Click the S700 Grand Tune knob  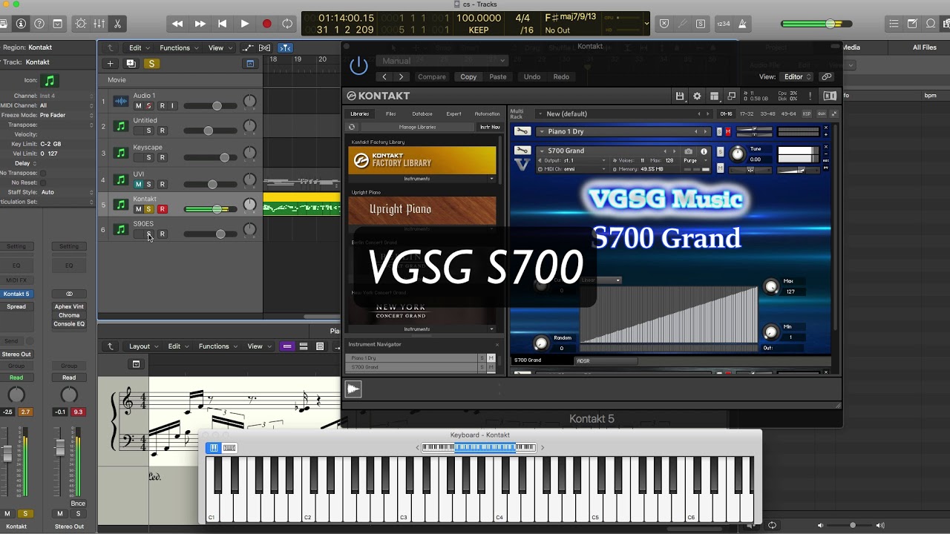click(737, 154)
